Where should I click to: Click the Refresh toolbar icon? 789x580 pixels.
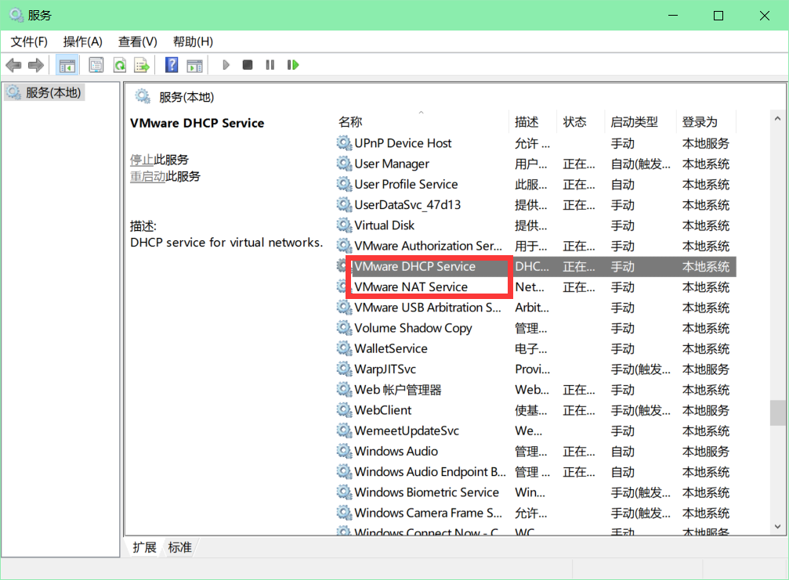pyautogui.click(x=119, y=65)
